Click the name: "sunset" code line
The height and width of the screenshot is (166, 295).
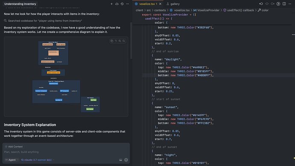[x=166, y=107]
